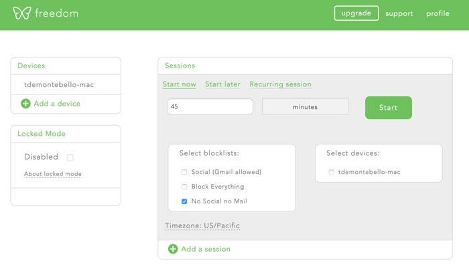Click the Freedom butterfly logo icon
469x265 pixels.
(22, 13)
